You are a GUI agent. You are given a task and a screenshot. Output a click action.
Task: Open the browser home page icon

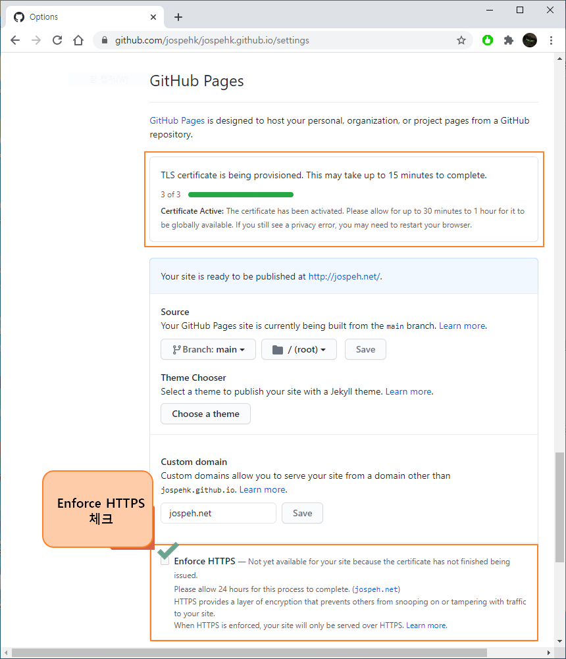pos(78,40)
